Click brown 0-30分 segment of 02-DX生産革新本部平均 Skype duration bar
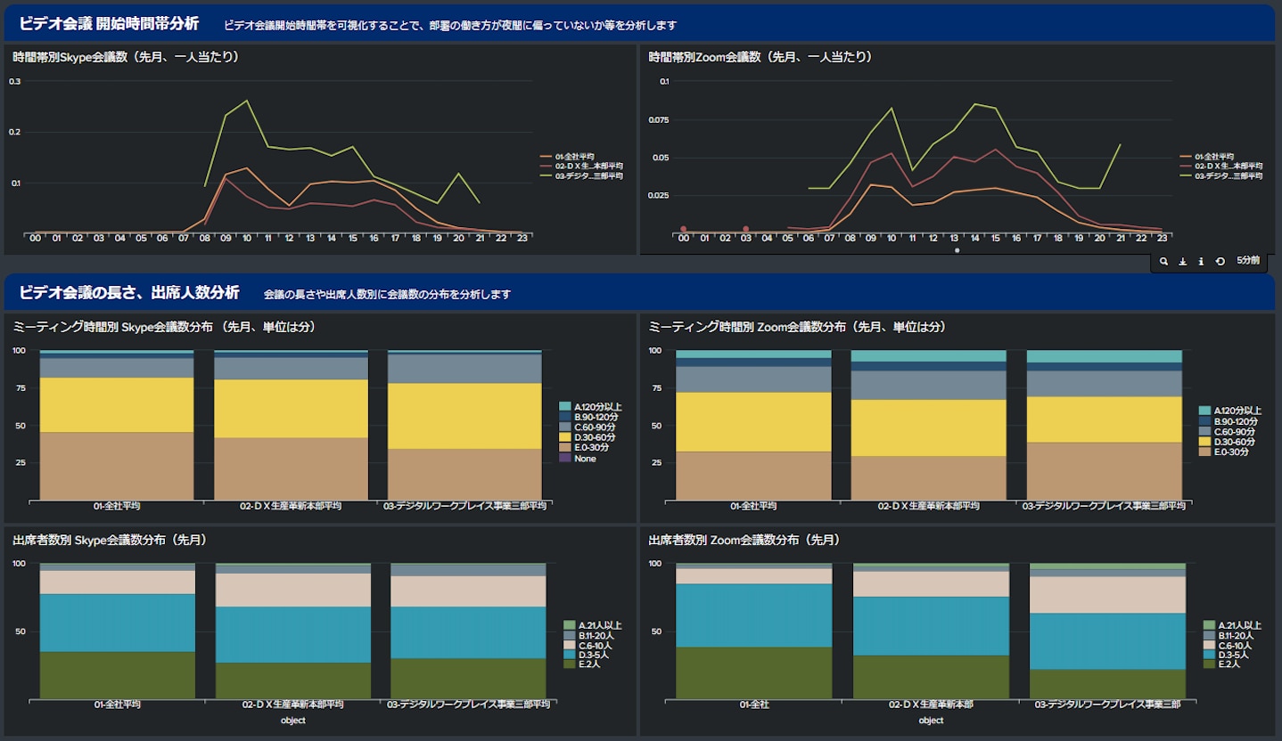 [x=292, y=468]
